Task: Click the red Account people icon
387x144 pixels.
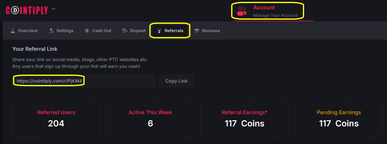Action: point(242,11)
